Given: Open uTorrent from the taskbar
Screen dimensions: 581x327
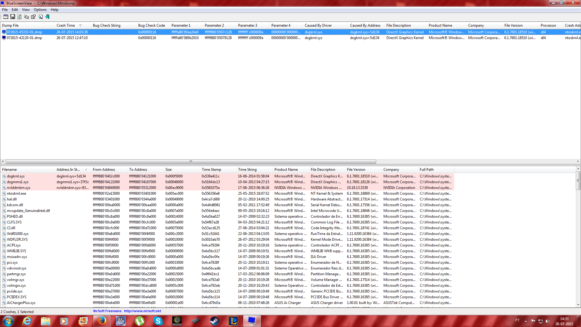Looking at the screenshot, I should (x=139, y=321).
